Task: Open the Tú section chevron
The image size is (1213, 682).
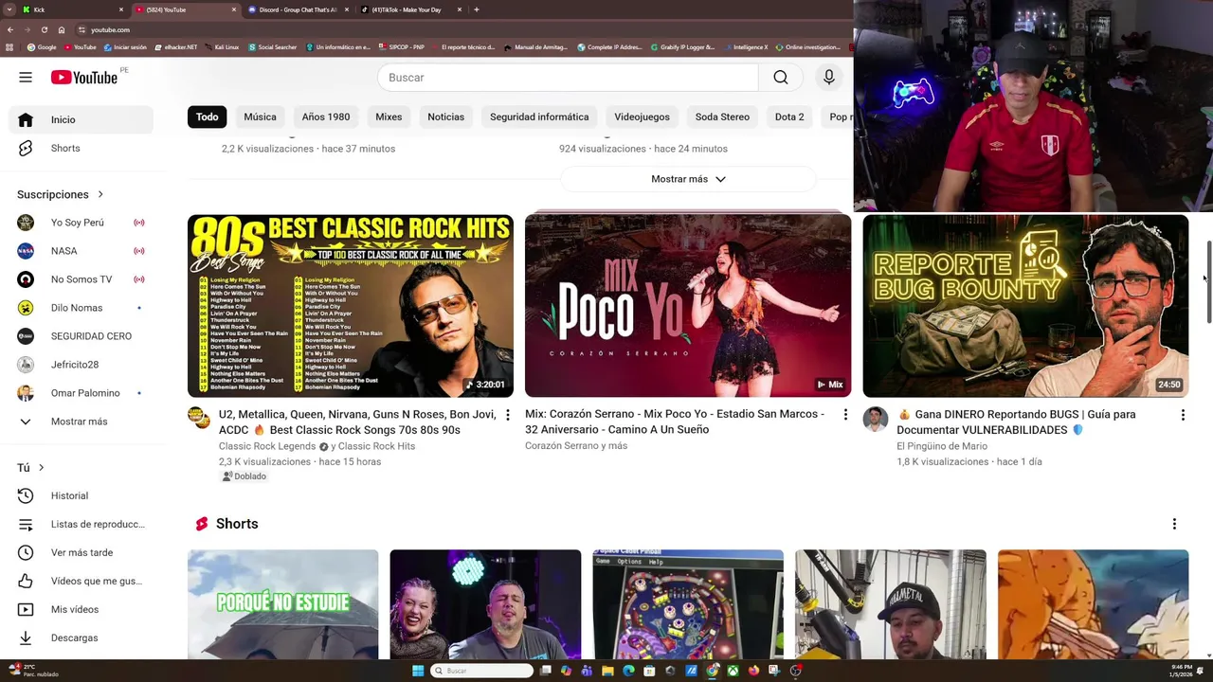Action: point(41,467)
